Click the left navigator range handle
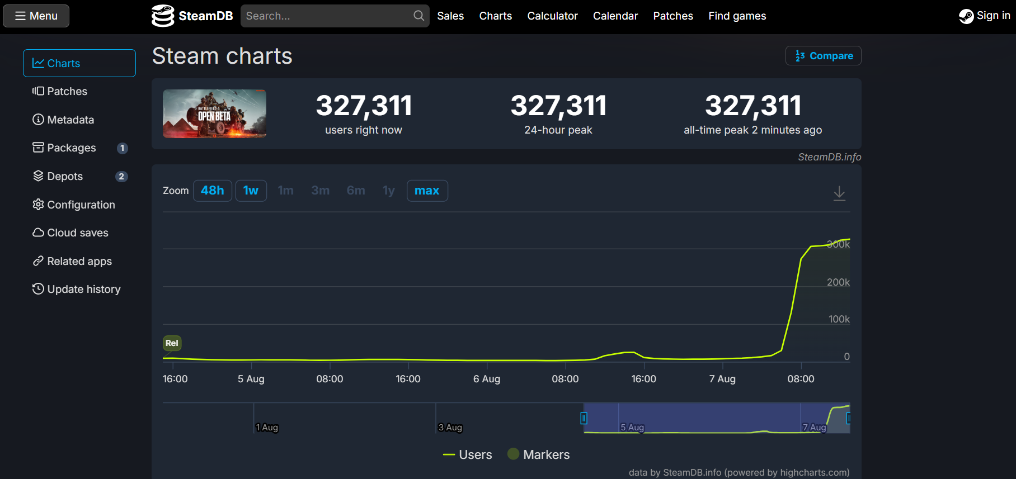 (584, 418)
